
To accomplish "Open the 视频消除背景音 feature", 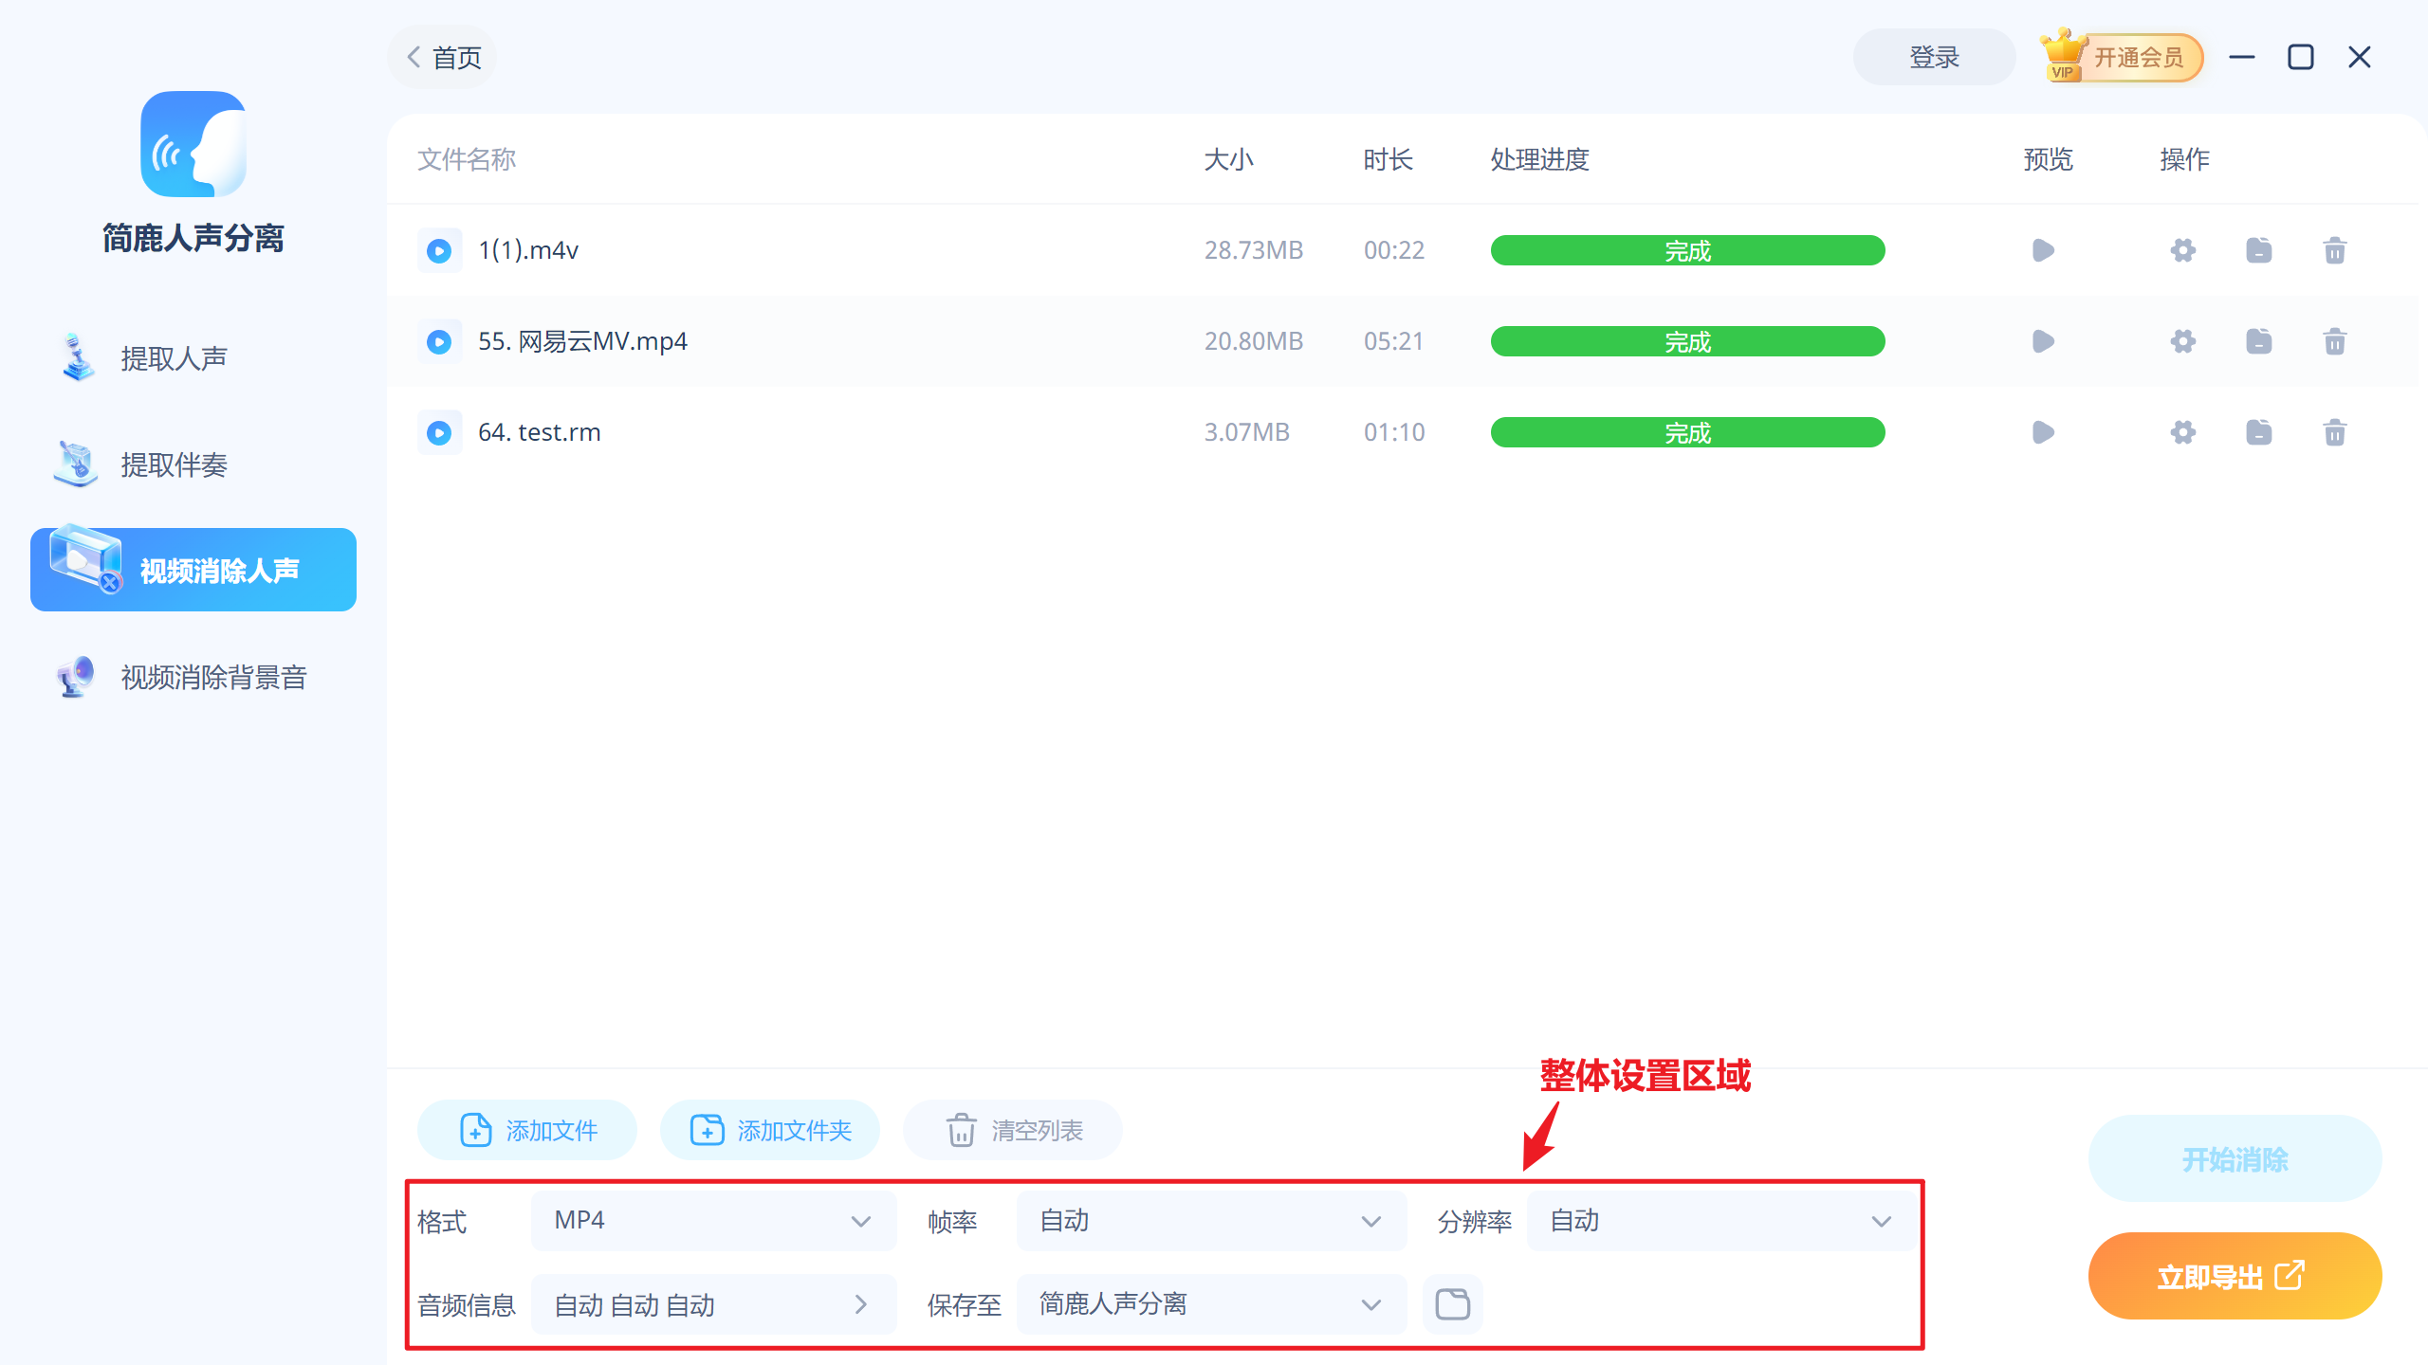I will pyautogui.click(x=212, y=677).
